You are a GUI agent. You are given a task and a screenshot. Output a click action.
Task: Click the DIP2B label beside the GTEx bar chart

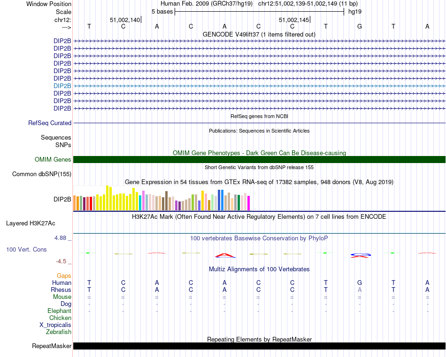coord(62,199)
